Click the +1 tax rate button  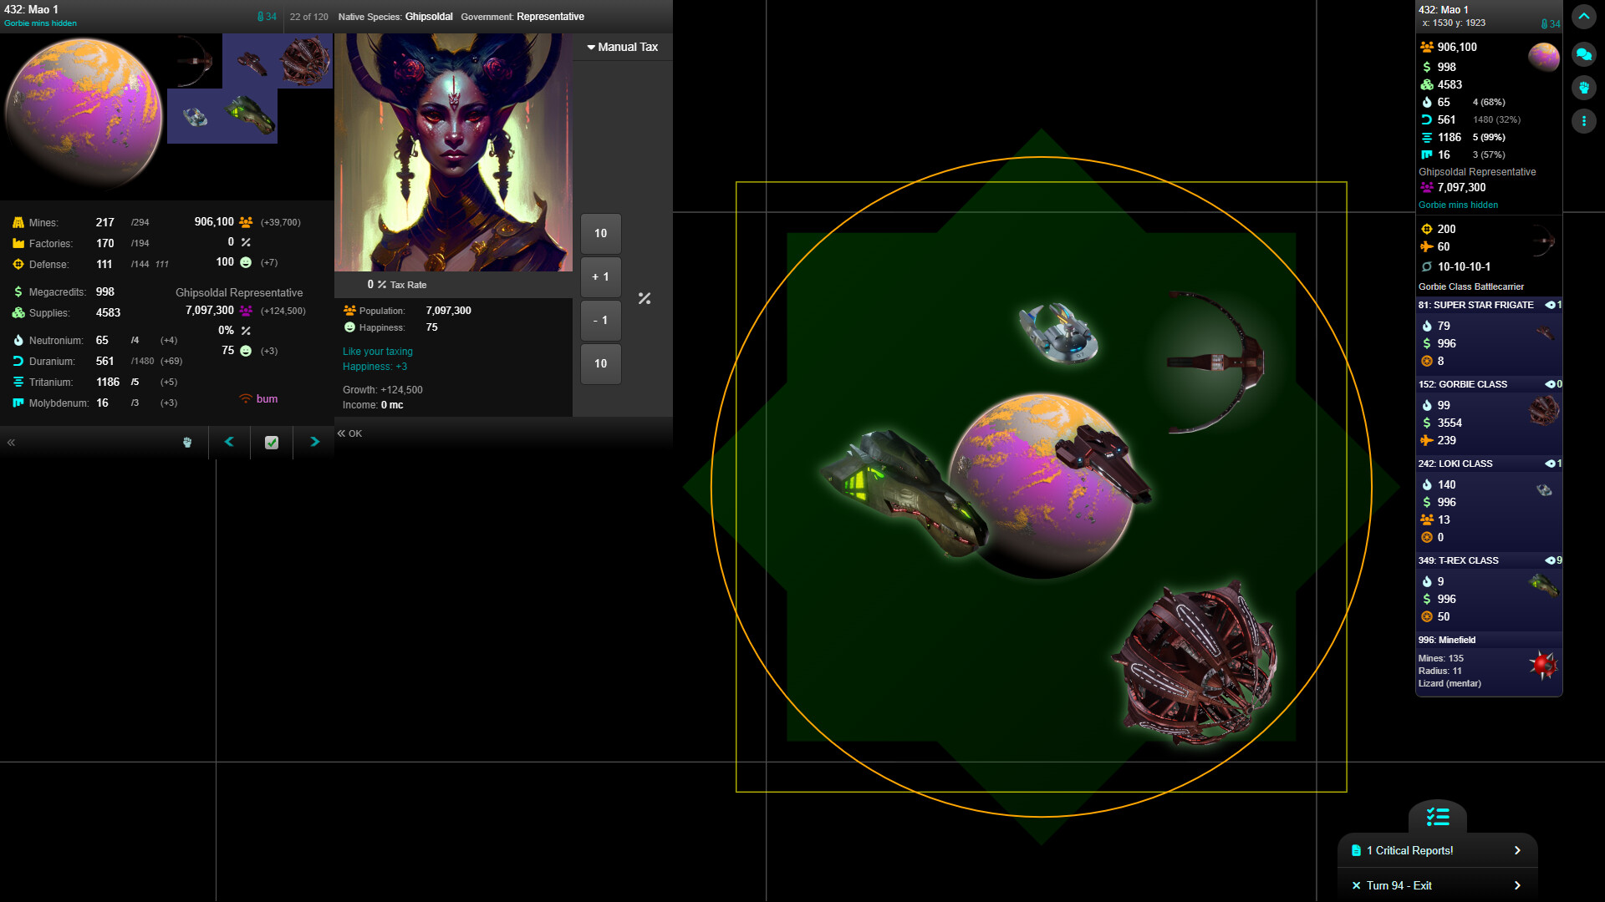coord(600,276)
